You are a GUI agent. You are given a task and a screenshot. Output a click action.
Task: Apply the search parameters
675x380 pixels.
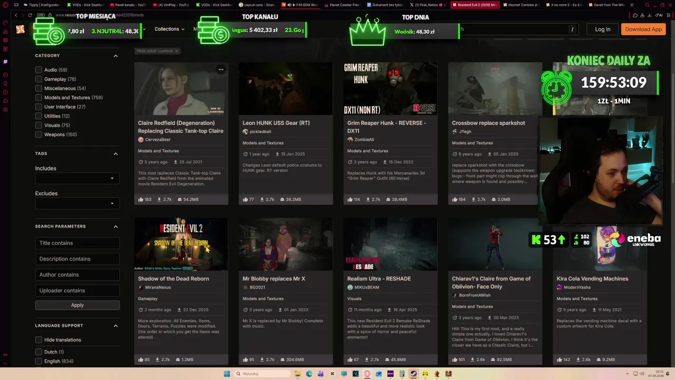pyautogui.click(x=78, y=305)
